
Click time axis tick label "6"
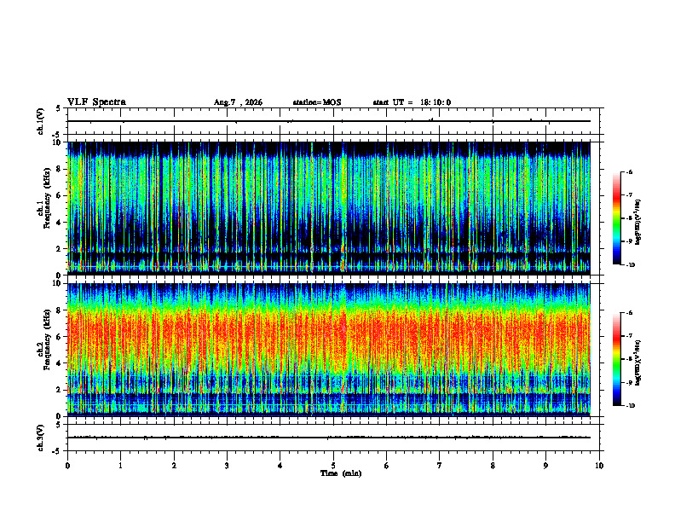click(387, 466)
